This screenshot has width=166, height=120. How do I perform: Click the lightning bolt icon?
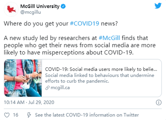pyautogui.click(x=29, y=115)
